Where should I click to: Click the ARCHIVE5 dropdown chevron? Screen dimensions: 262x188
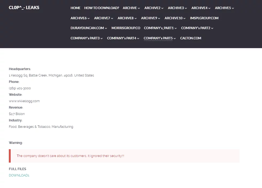[x=233, y=8]
